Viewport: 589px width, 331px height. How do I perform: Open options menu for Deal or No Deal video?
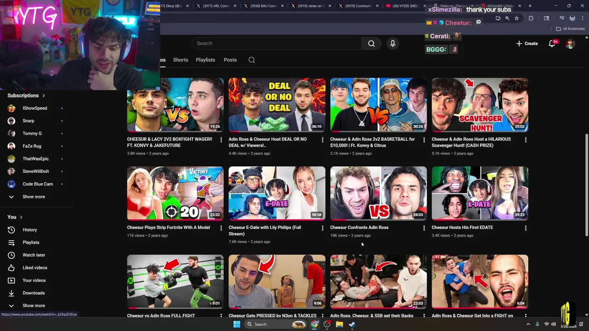(322, 140)
